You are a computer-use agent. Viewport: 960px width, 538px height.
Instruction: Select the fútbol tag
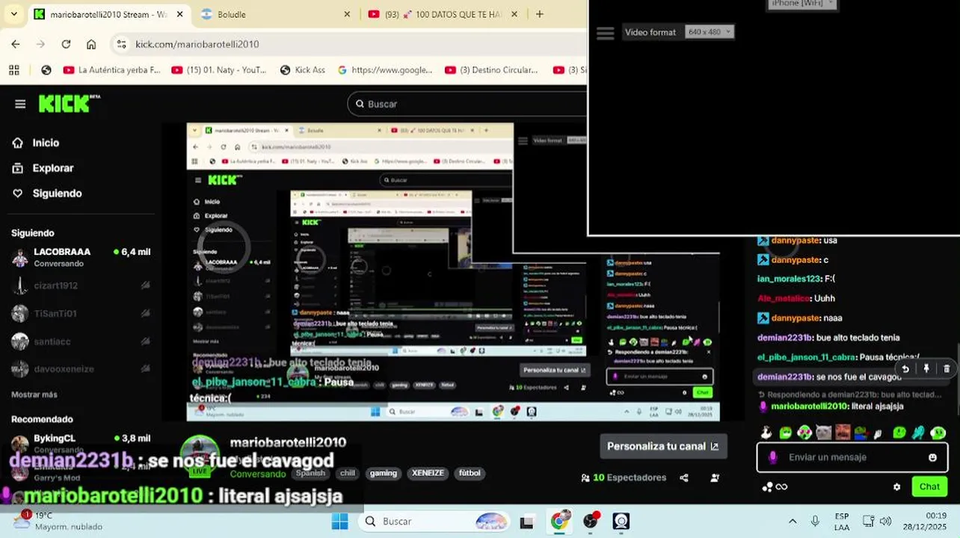click(x=470, y=473)
